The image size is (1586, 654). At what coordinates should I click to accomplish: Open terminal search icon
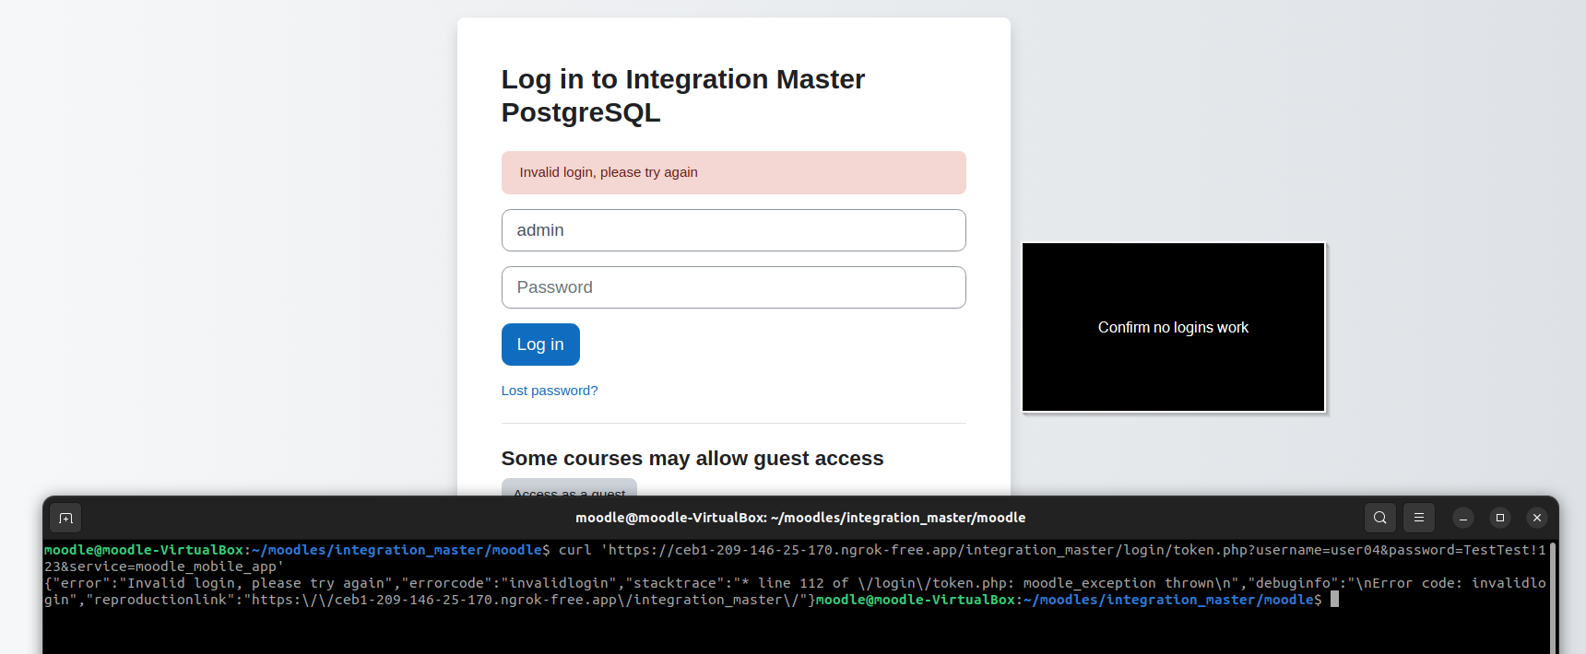point(1380,518)
